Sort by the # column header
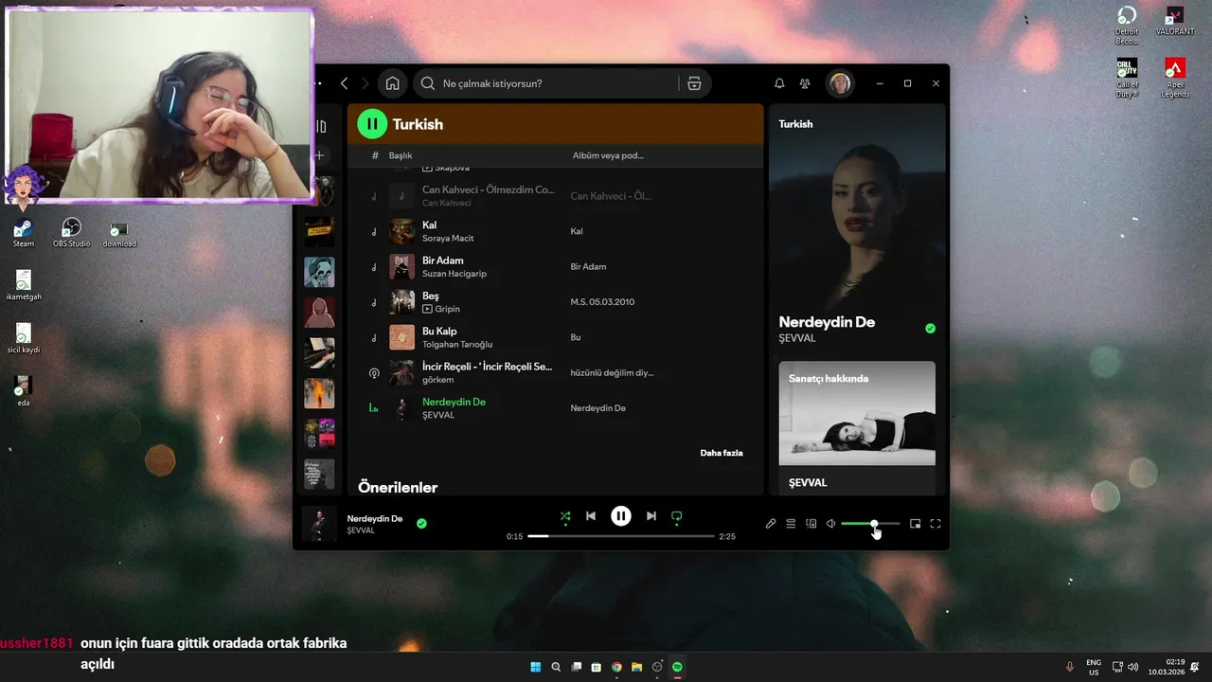The width and height of the screenshot is (1212, 682). 375,155
